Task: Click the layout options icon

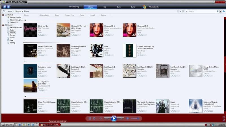Action: tap(178, 11)
